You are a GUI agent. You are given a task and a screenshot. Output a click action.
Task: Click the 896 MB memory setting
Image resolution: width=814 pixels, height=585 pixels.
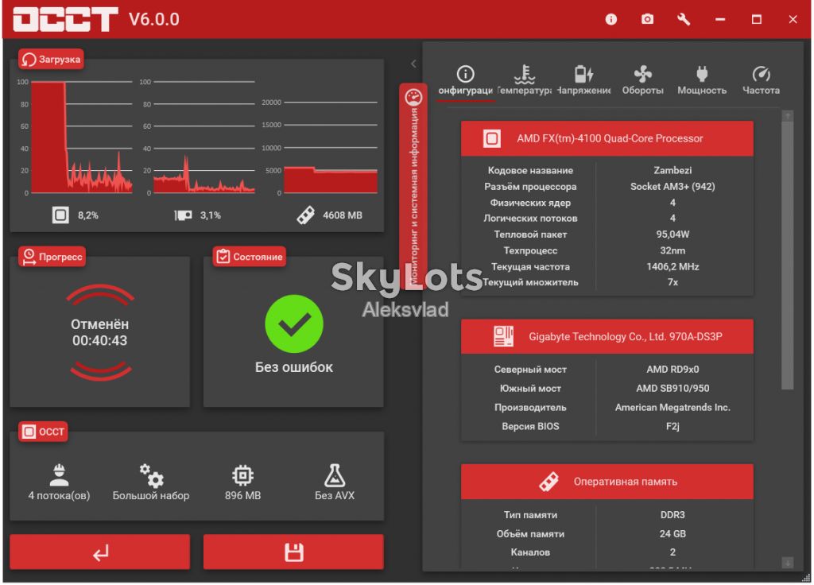click(242, 482)
